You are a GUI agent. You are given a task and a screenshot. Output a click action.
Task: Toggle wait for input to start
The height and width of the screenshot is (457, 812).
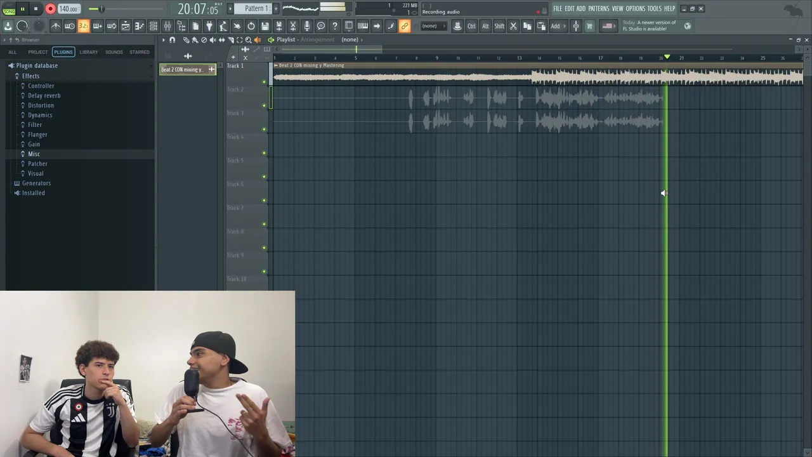70,26
